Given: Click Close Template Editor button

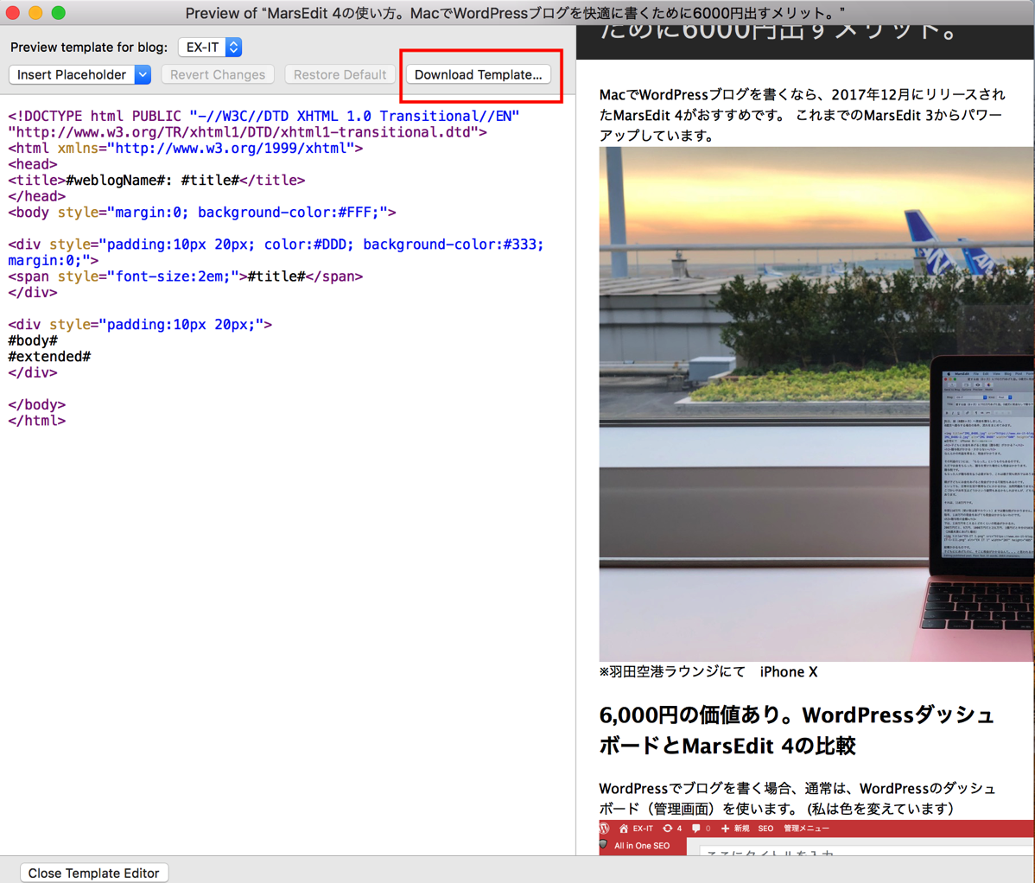Looking at the screenshot, I should 93,873.
